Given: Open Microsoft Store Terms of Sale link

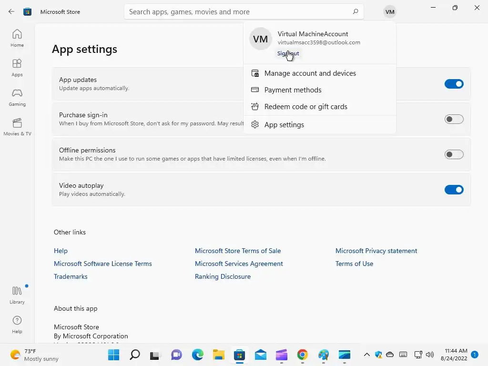Looking at the screenshot, I should [x=238, y=251].
